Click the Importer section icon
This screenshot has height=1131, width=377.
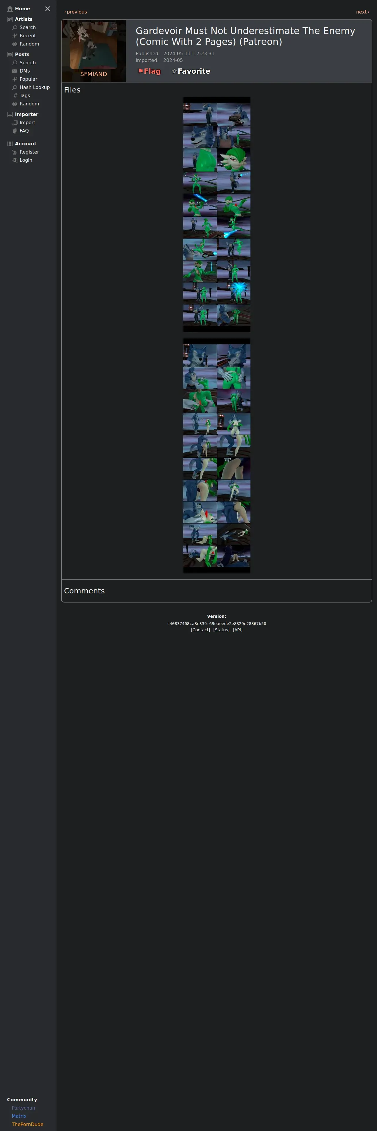click(10, 115)
